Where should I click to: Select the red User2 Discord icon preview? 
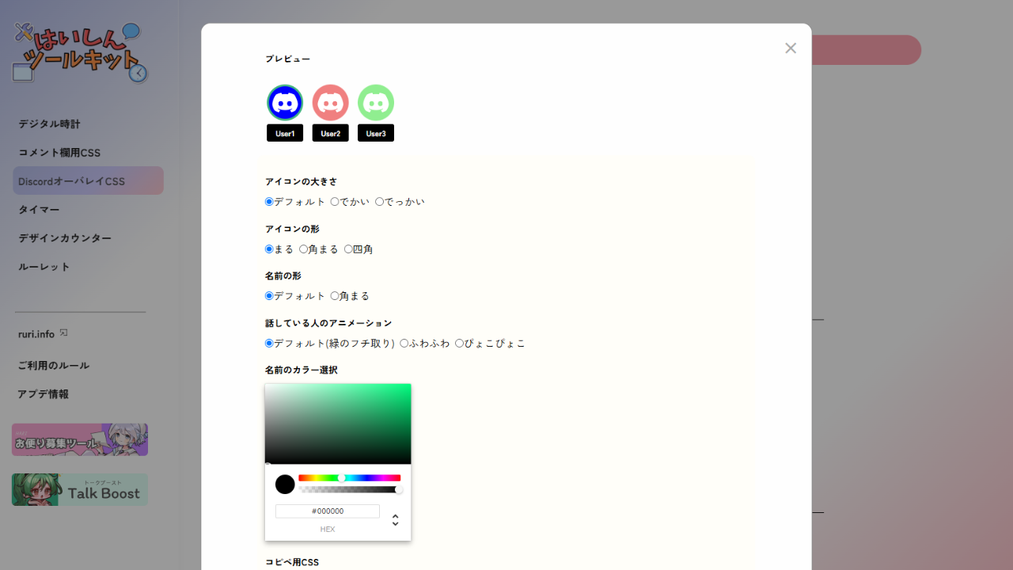click(x=330, y=102)
